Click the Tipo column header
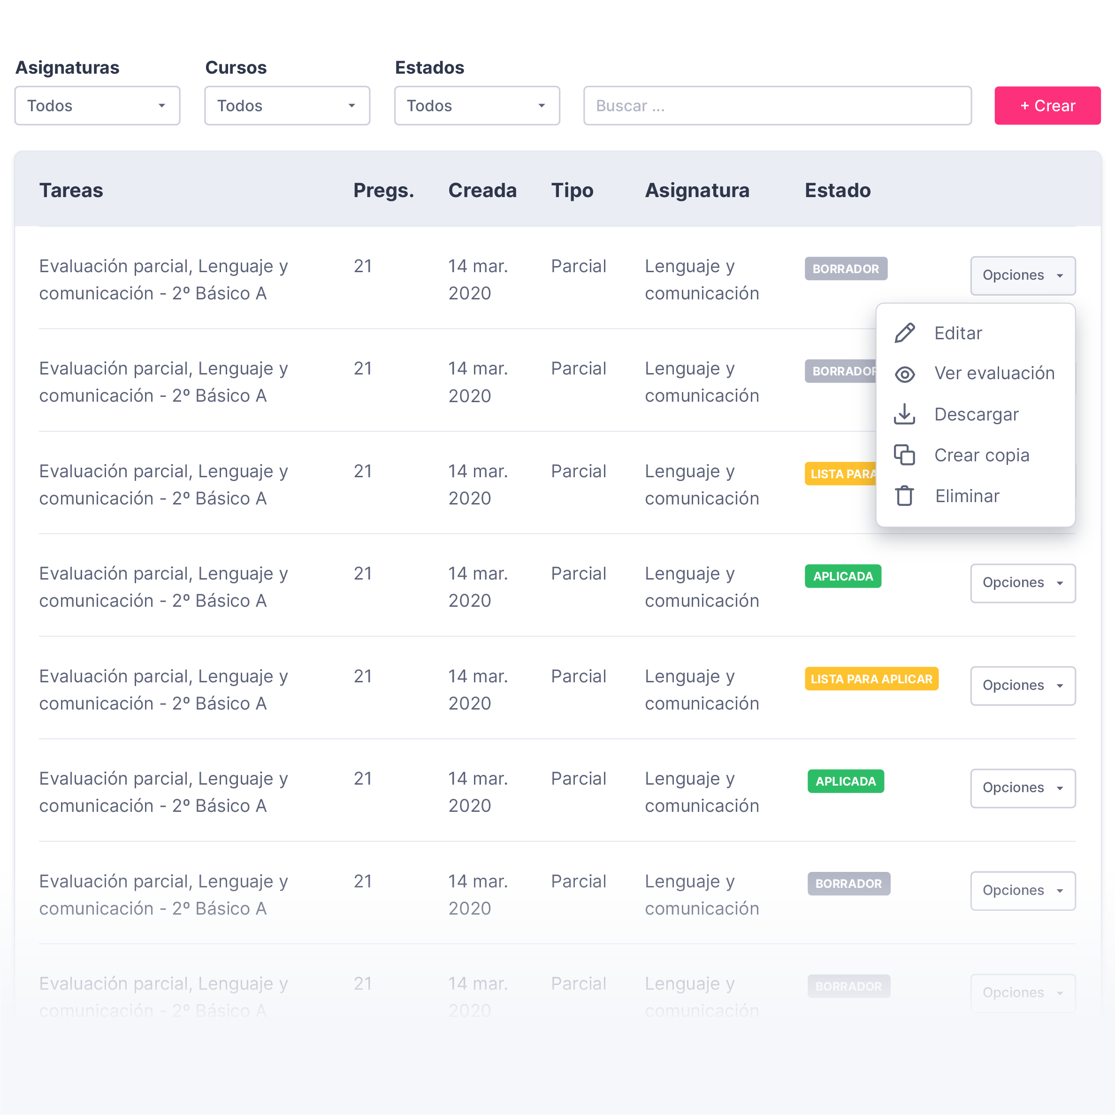This screenshot has width=1115, height=1115. tap(572, 190)
